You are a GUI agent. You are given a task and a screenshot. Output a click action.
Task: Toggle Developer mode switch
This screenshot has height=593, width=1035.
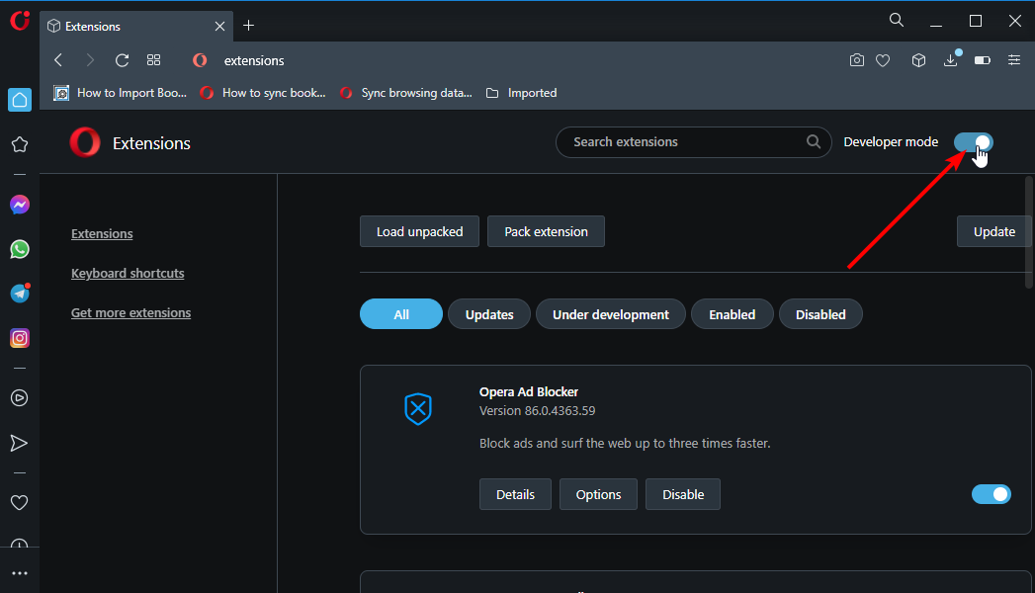(x=974, y=142)
